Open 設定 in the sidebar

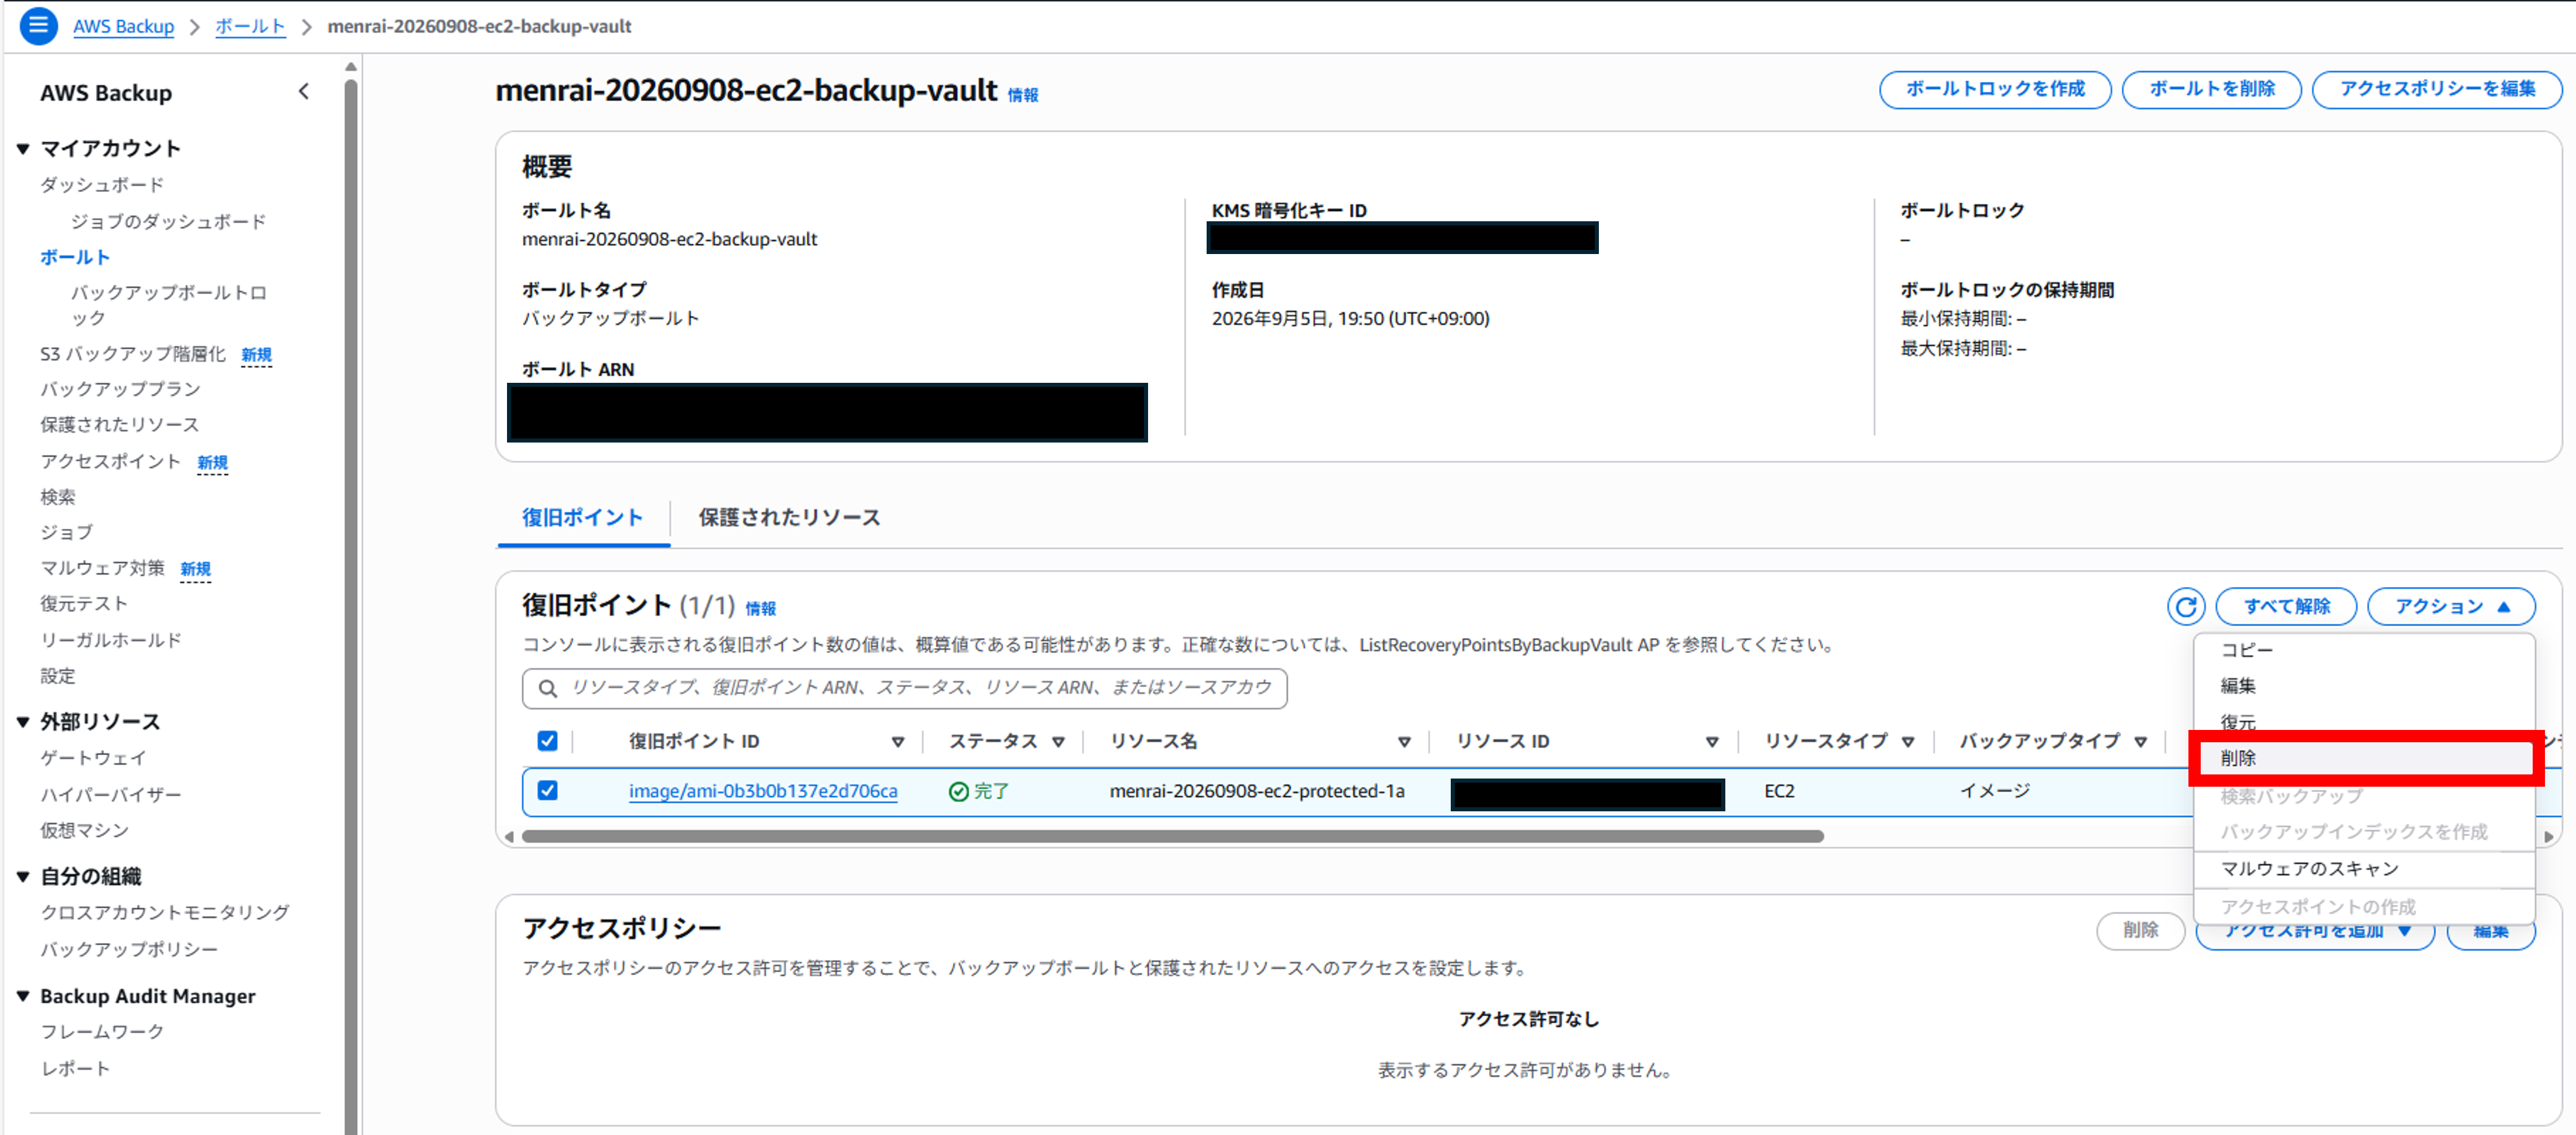58,676
